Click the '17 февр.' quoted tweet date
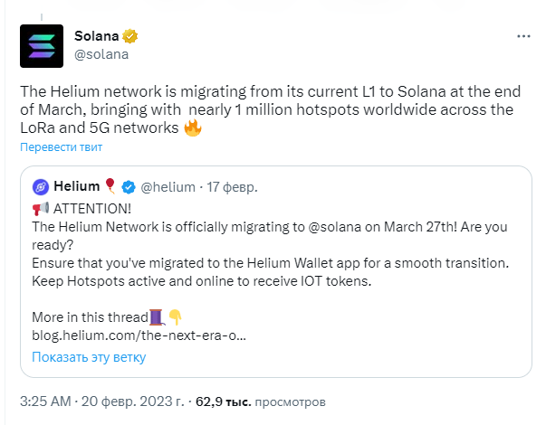Image resolution: width=546 pixels, height=425 pixels. (233, 187)
